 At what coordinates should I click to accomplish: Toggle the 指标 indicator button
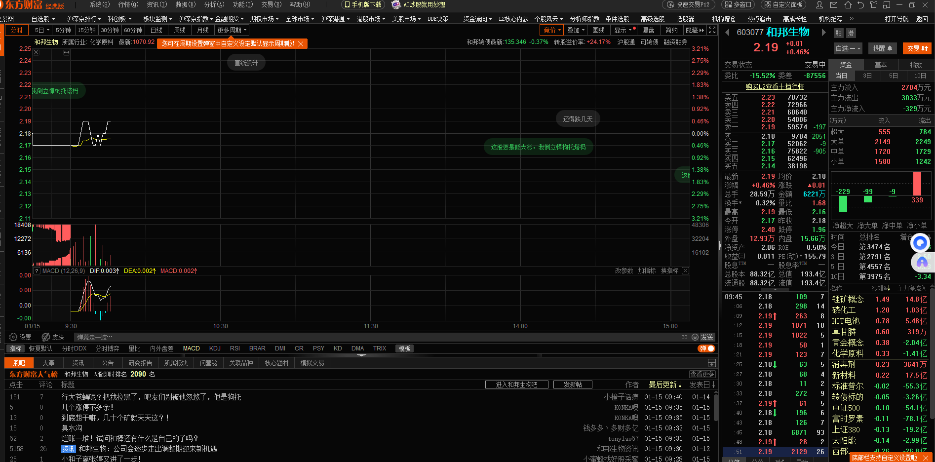pyautogui.click(x=16, y=348)
